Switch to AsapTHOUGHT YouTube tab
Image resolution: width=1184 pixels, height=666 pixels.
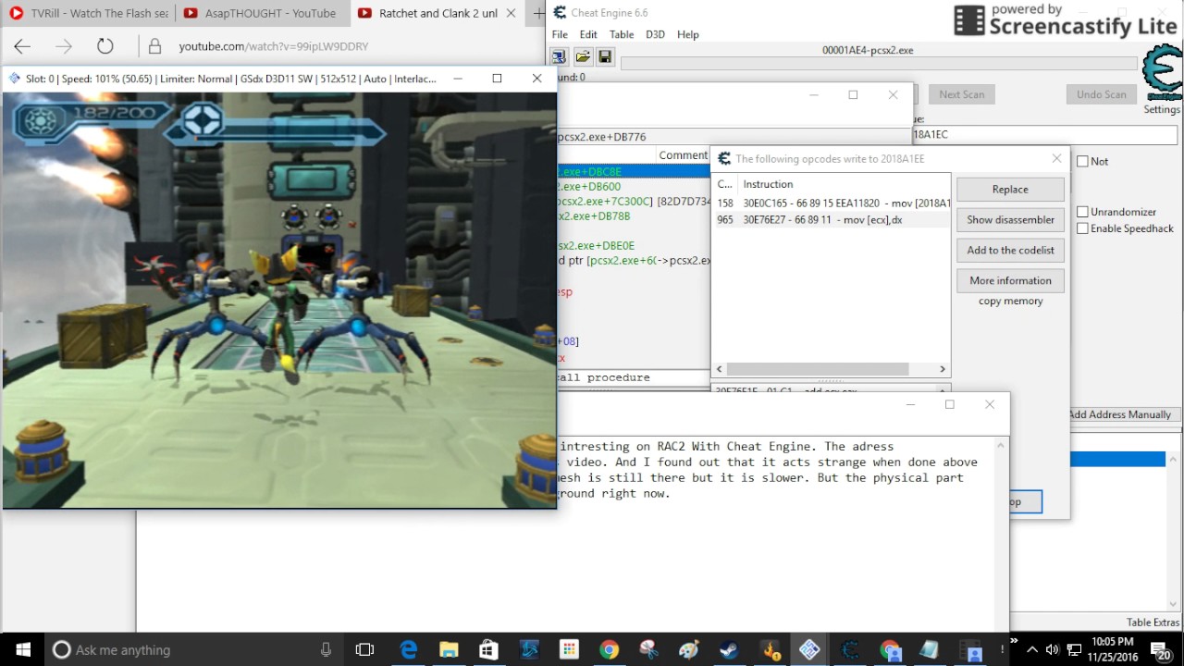pyautogui.click(x=263, y=13)
